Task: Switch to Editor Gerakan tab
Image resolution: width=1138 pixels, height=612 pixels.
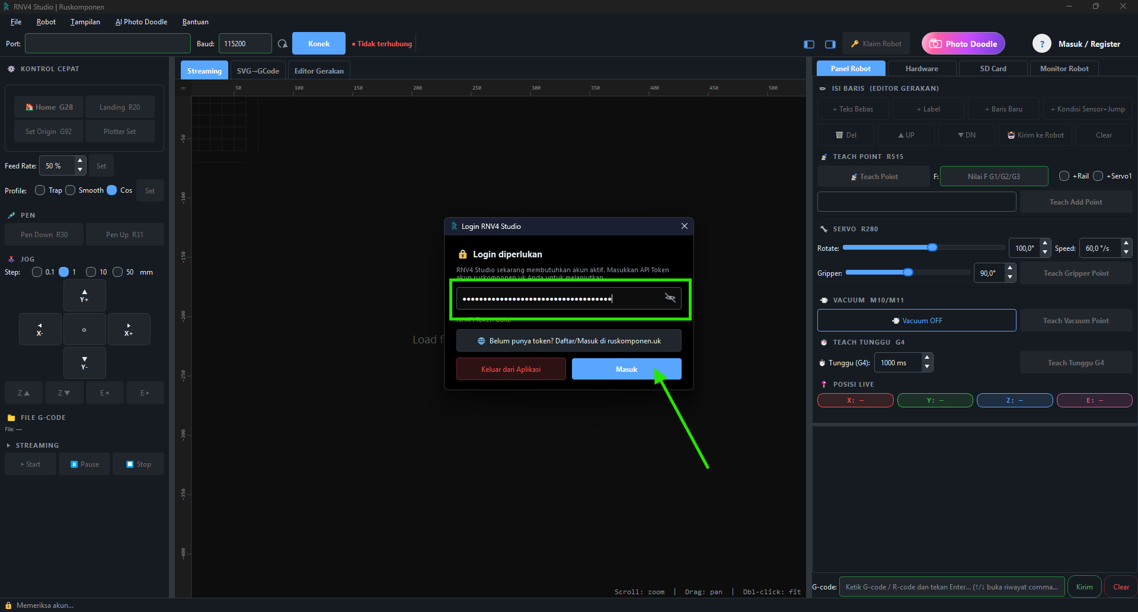Action: [x=319, y=71]
